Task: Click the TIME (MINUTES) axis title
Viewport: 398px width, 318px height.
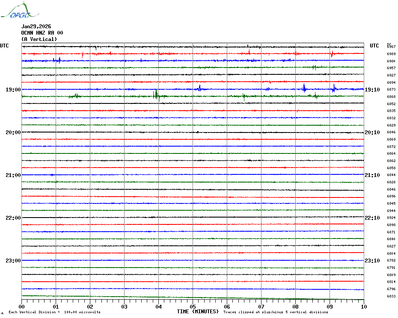Action: point(198,312)
